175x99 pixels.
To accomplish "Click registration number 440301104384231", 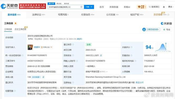I will (35, 61).
